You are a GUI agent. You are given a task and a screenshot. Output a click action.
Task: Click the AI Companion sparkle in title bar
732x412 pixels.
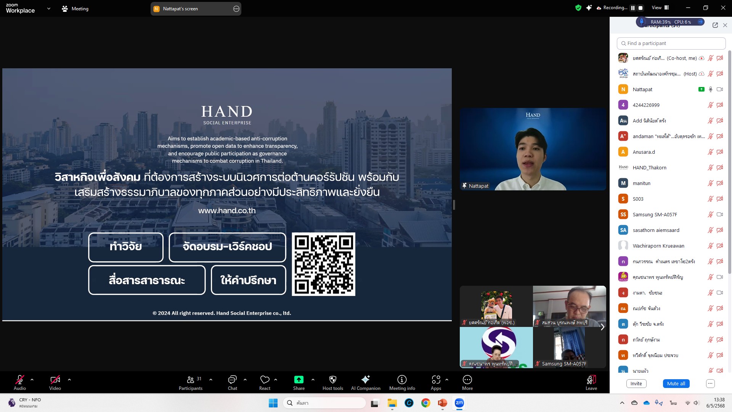(589, 8)
